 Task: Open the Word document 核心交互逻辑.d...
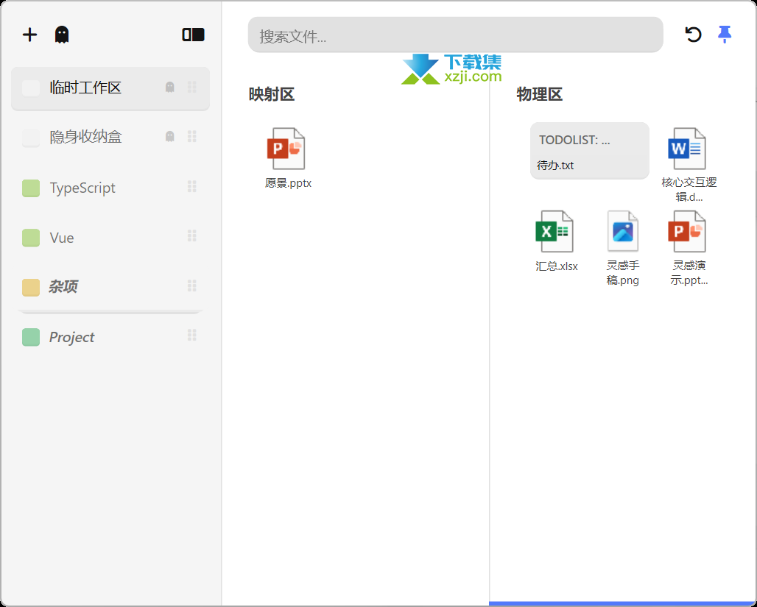click(x=687, y=149)
